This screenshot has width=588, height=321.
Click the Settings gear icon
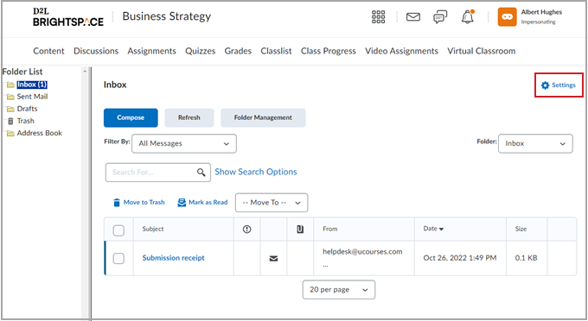pyautogui.click(x=545, y=85)
